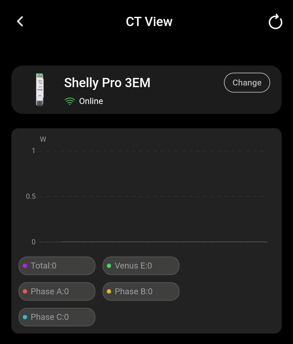This screenshot has width=293, height=344.
Task: Go back using the left arrow
Action: pos(20,21)
